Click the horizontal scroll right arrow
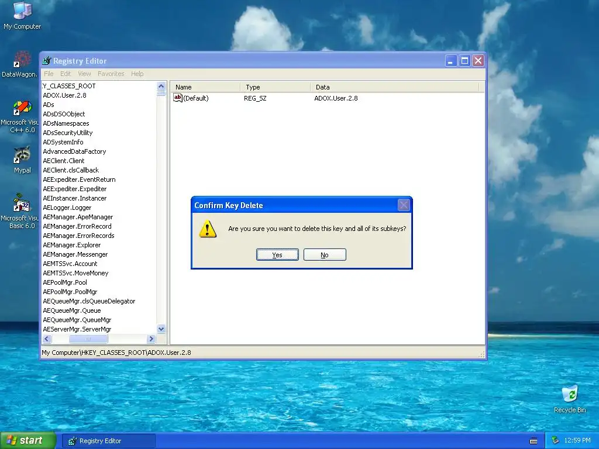This screenshot has height=449, width=599. coord(151,339)
